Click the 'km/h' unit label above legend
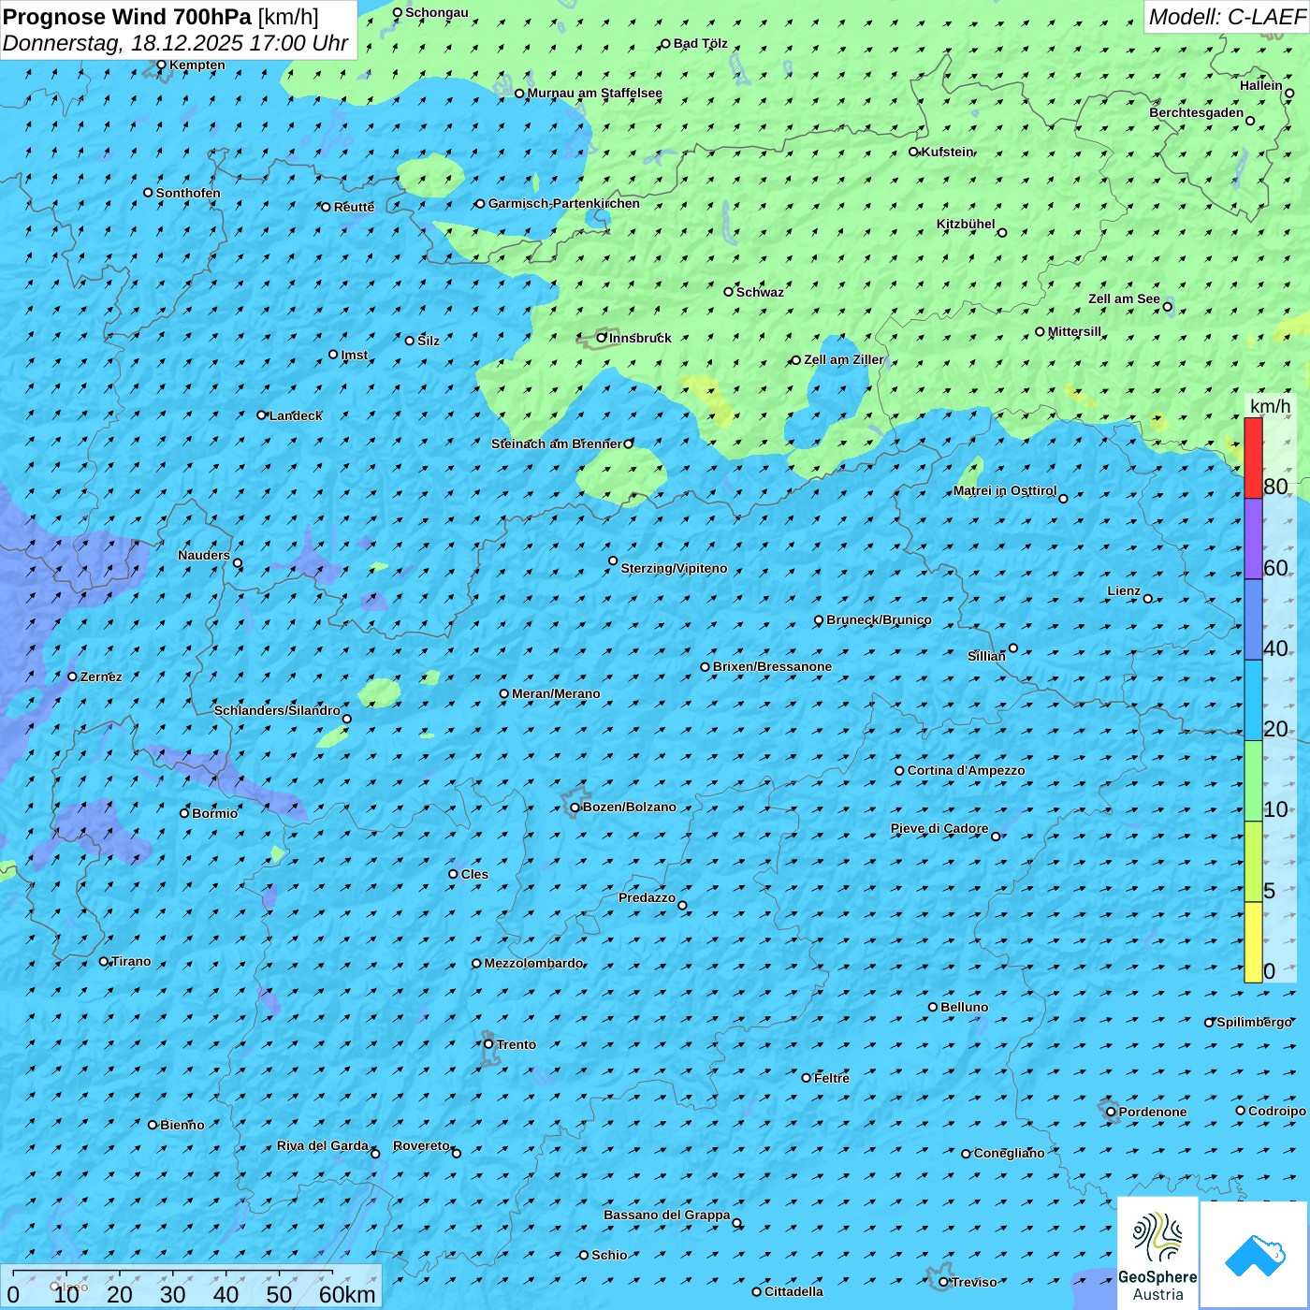This screenshot has height=1310, width=1310. (1270, 406)
